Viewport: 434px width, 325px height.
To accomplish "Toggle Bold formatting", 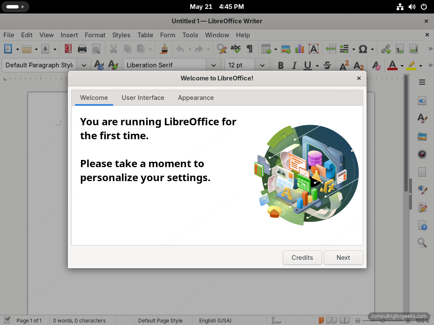I will [281, 66].
